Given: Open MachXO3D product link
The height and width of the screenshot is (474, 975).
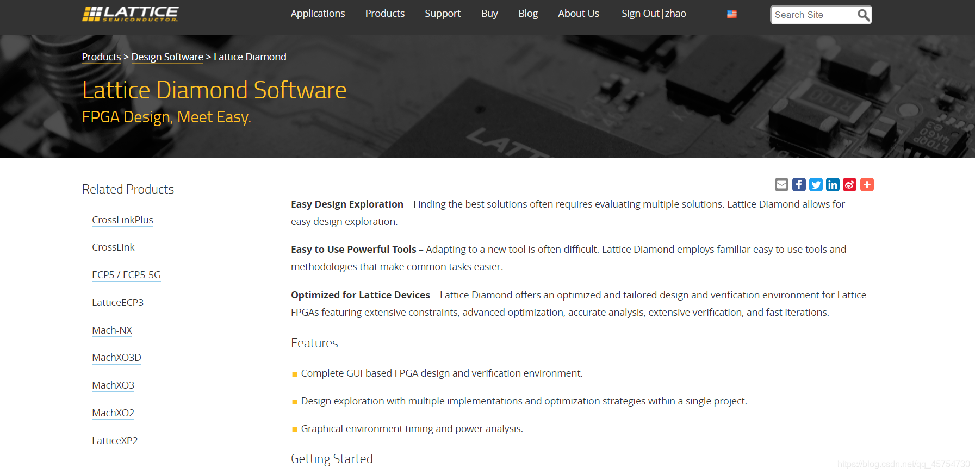Looking at the screenshot, I should tap(116, 358).
